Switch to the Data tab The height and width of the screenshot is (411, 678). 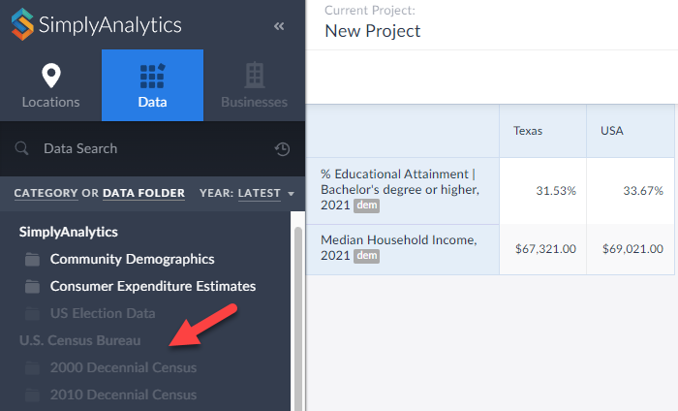click(152, 85)
